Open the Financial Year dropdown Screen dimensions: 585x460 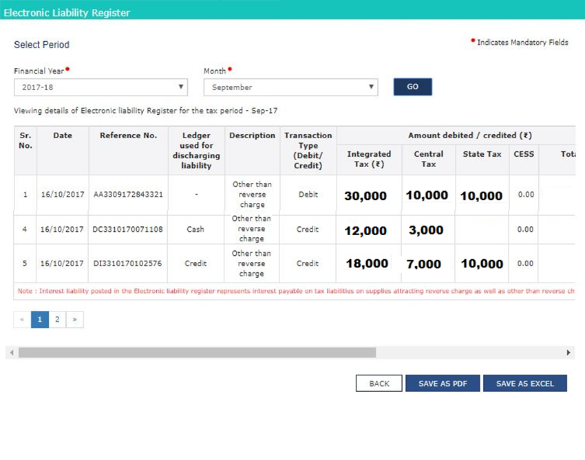(x=100, y=87)
